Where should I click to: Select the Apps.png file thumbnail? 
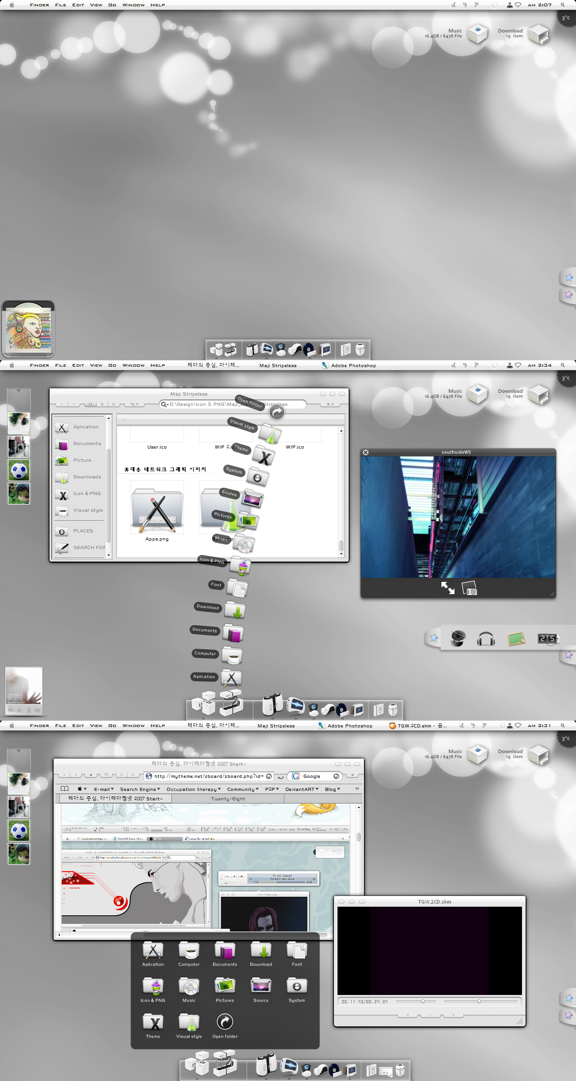[157, 507]
